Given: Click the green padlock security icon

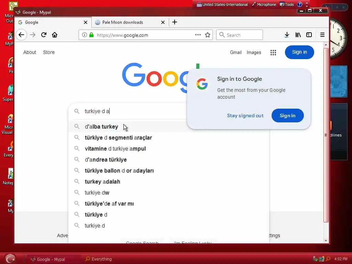Looking at the screenshot, I should point(91,35).
